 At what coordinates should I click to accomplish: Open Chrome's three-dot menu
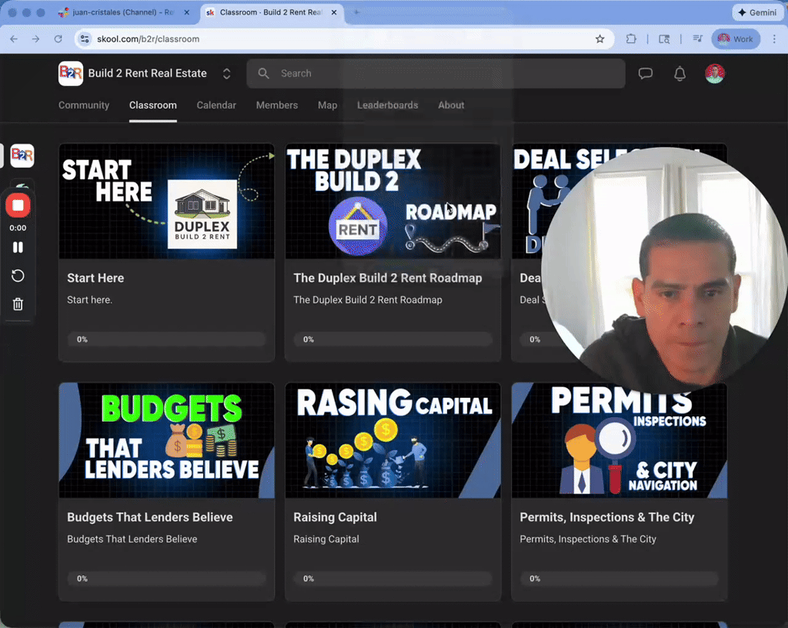pyautogui.click(x=774, y=39)
